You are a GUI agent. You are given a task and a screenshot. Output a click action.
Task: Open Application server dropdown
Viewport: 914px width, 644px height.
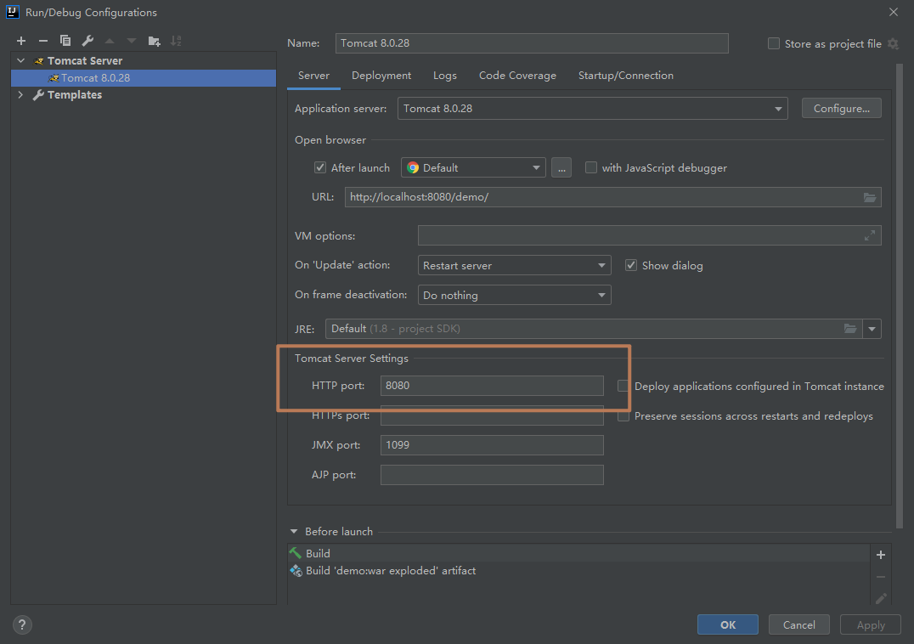tap(593, 109)
